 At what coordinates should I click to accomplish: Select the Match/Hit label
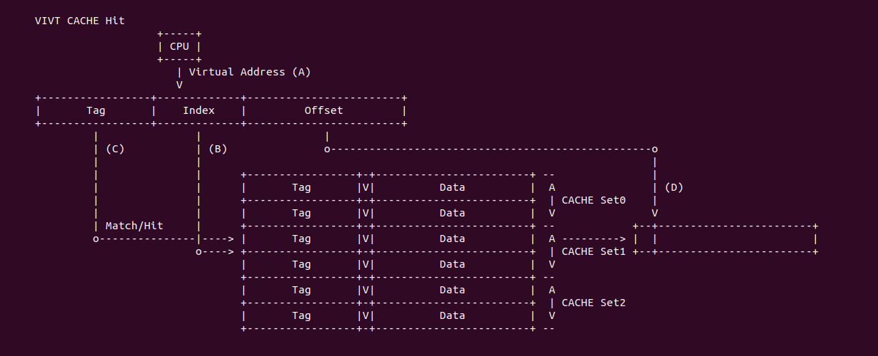click(134, 226)
